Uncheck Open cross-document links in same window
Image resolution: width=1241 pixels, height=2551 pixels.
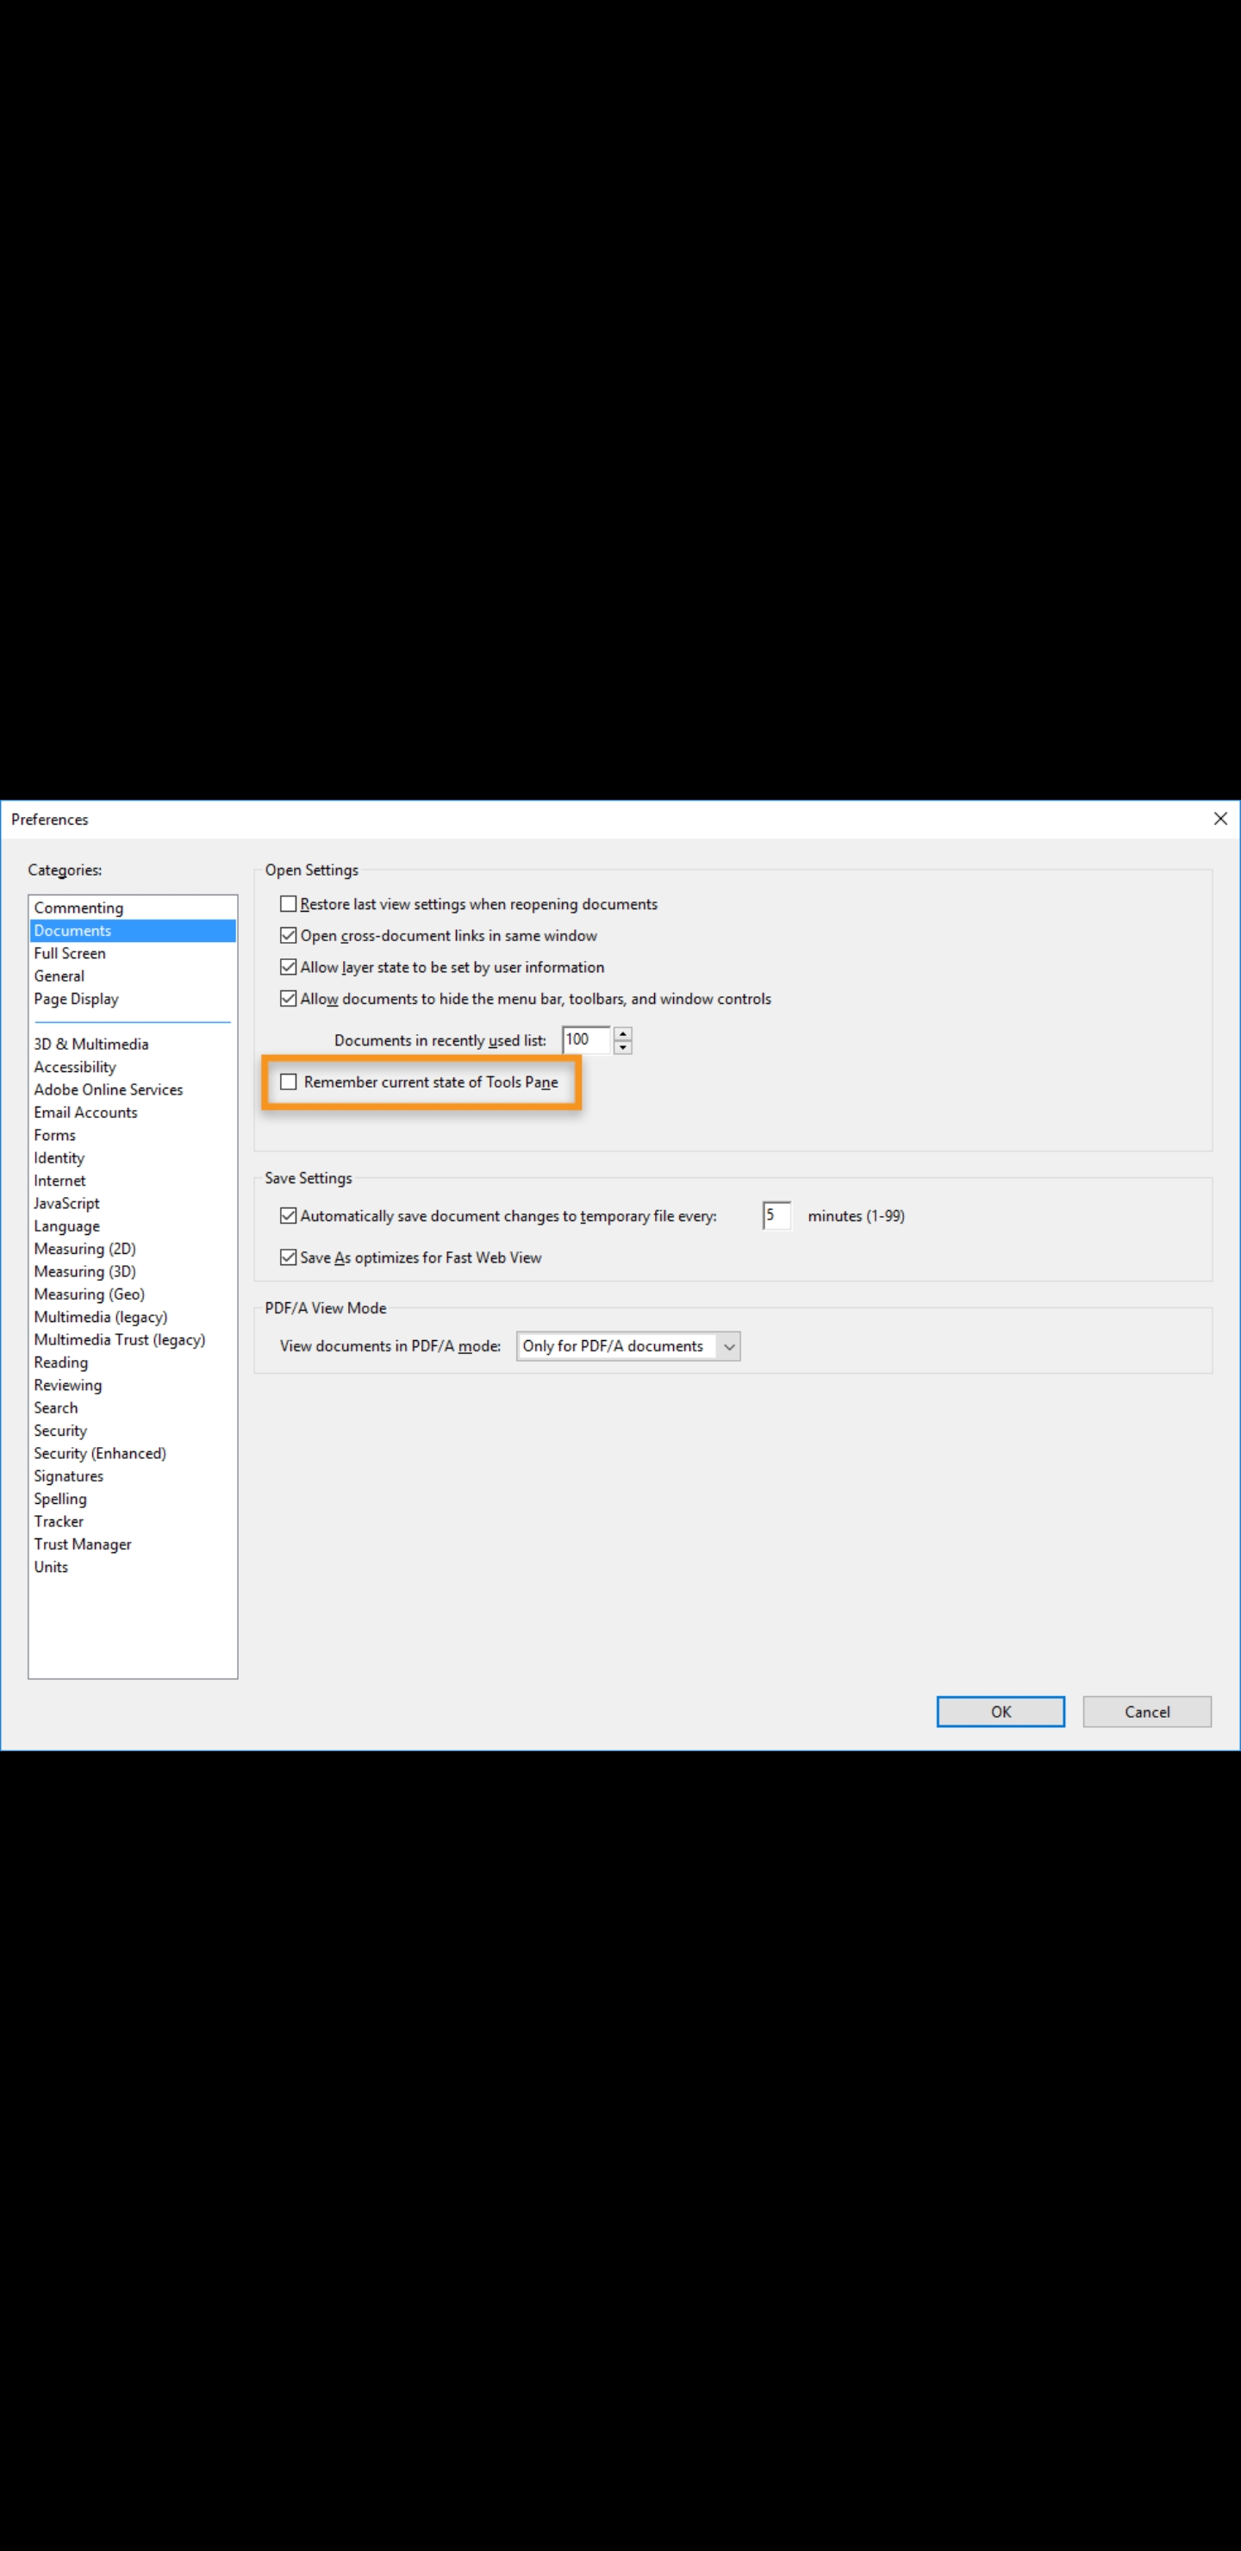point(288,935)
